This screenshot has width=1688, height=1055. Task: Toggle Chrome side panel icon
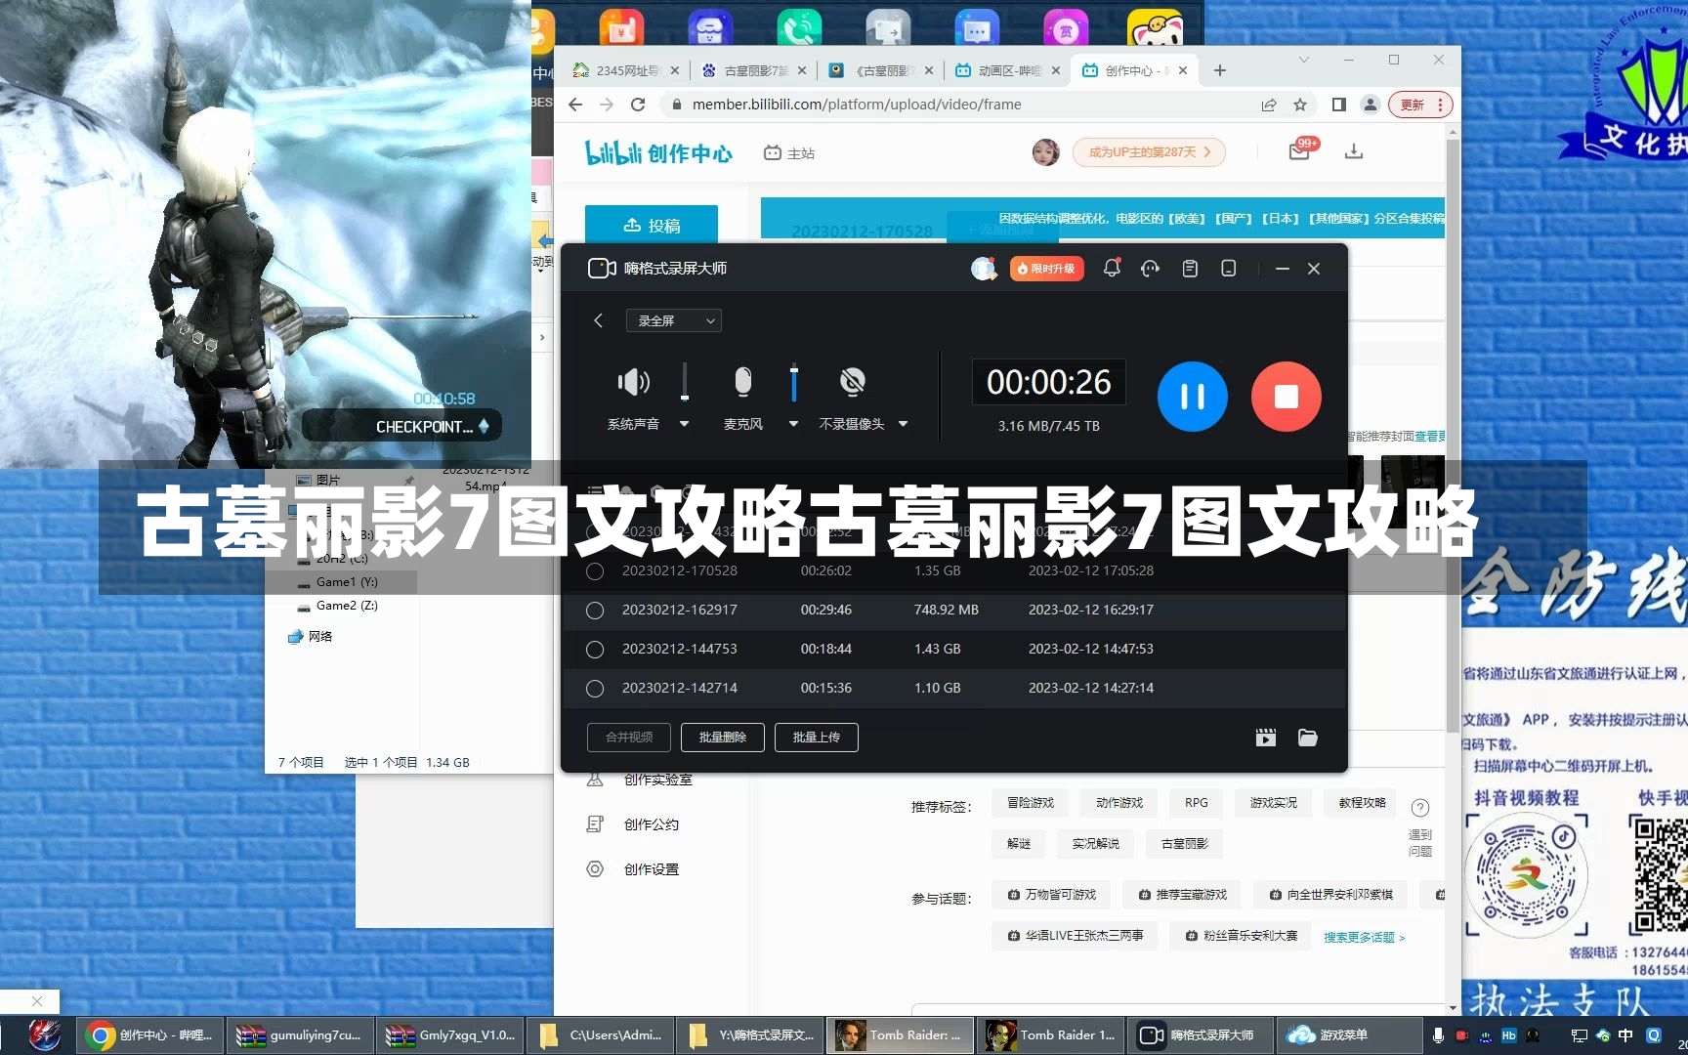point(1339,105)
